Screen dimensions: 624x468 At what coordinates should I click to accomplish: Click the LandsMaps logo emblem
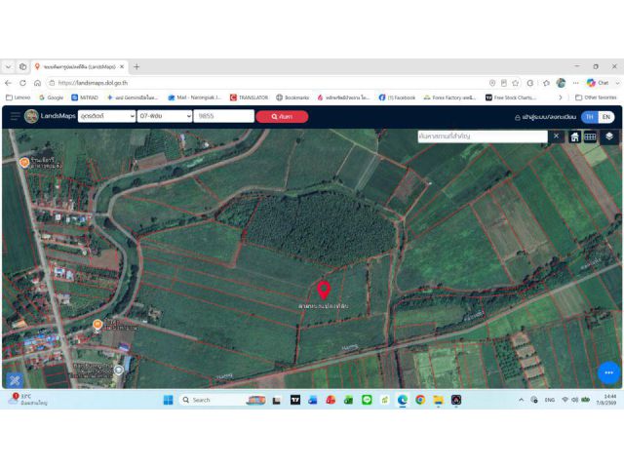pos(31,116)
